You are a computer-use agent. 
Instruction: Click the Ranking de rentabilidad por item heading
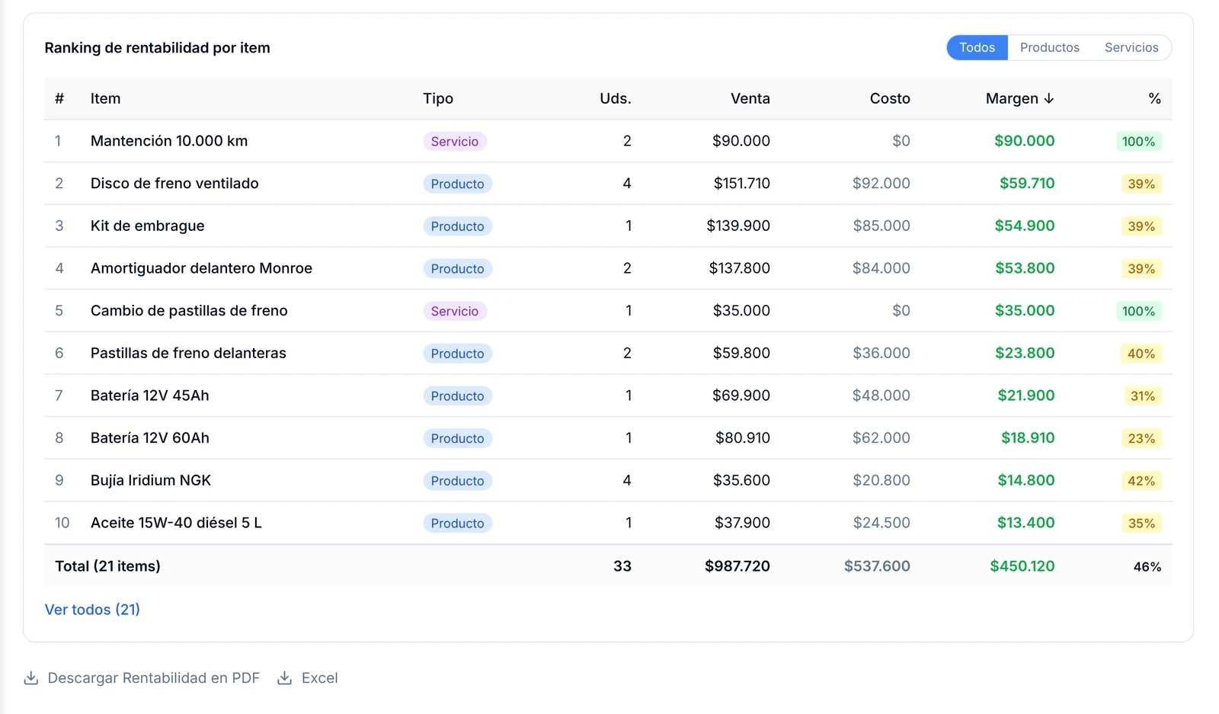click(158, 48)
